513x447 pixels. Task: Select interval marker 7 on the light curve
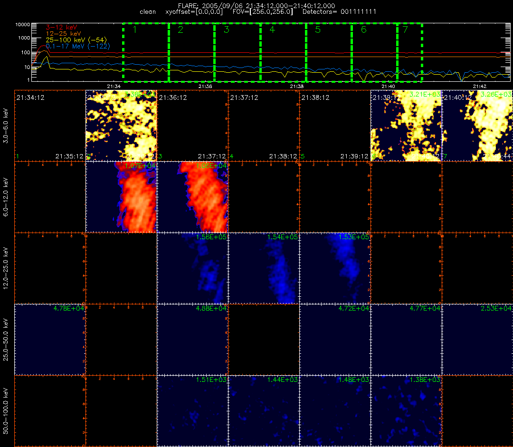click(x=405, y=29)
